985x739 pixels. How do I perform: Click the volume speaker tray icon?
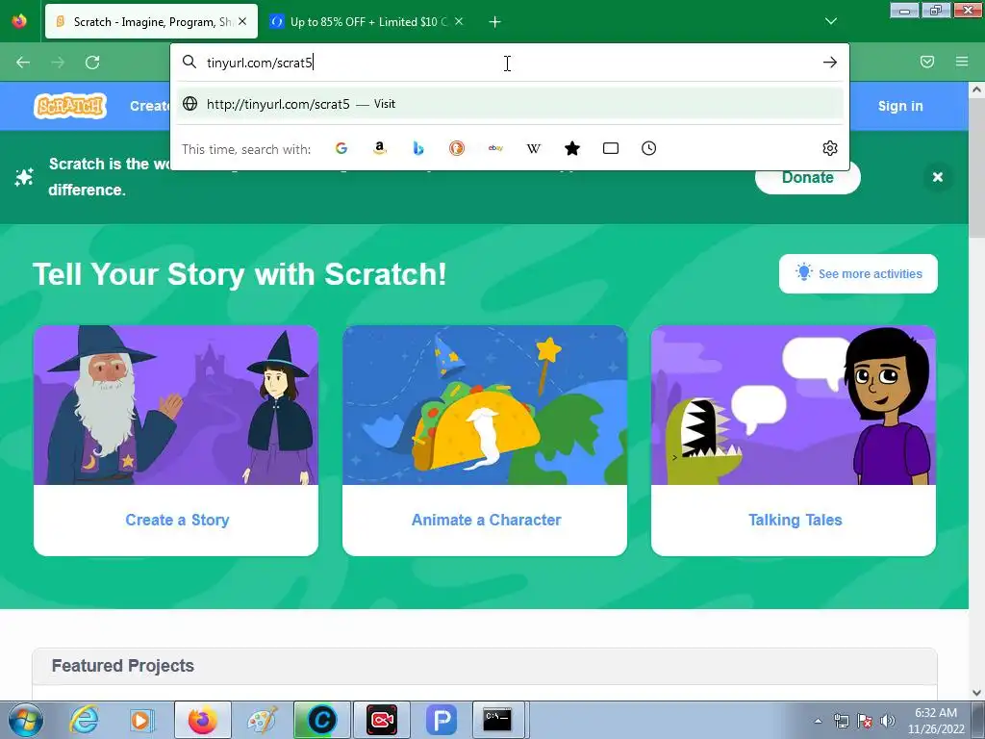click(888, 721)
